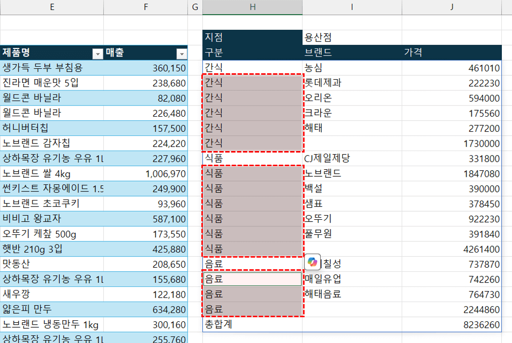Click the Copilot icon beside the pivot table
This screenshot has height=343, width=512.
[312, 262]
